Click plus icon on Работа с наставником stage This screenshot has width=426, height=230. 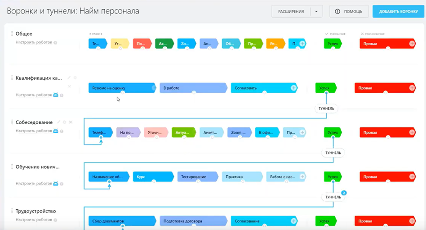(302, 177)
